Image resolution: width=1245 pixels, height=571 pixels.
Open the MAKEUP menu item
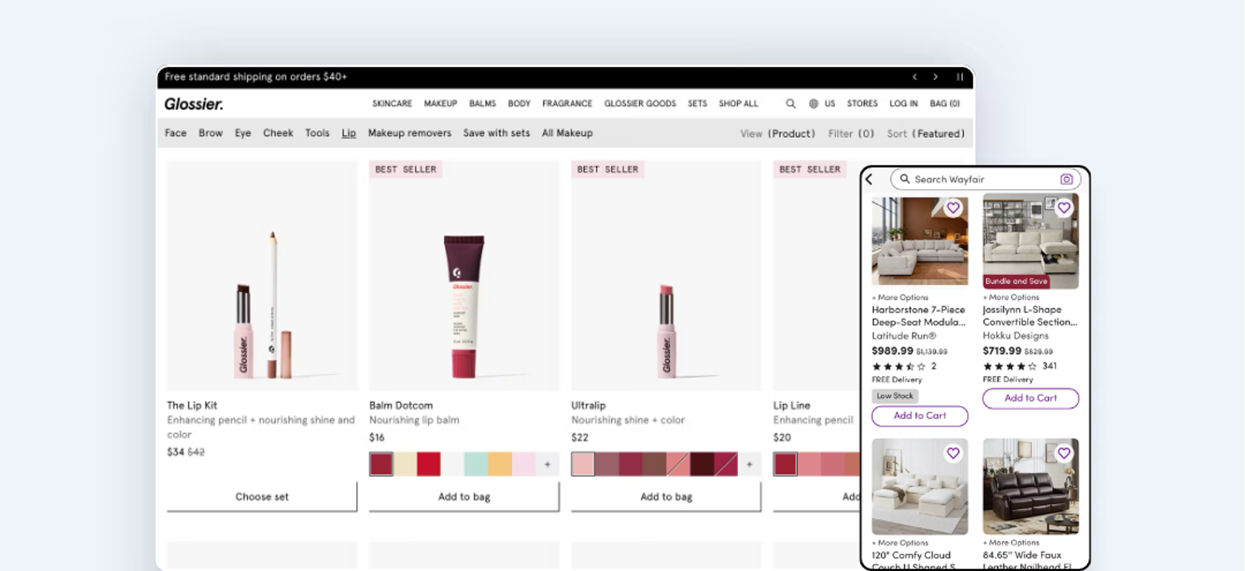pyautogui.click(x=440, y=103)
